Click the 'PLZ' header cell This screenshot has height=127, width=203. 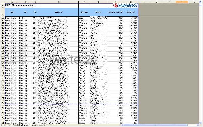point(36,12)
